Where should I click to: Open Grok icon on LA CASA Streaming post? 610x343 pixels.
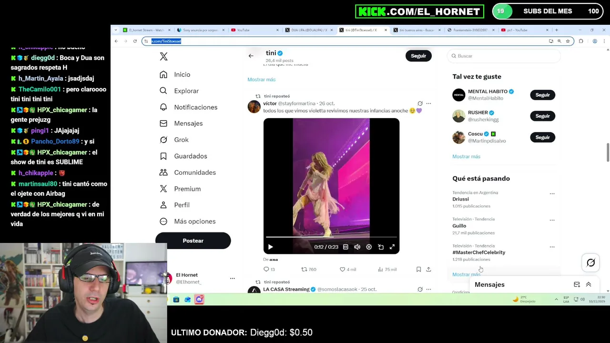(420, 289)
